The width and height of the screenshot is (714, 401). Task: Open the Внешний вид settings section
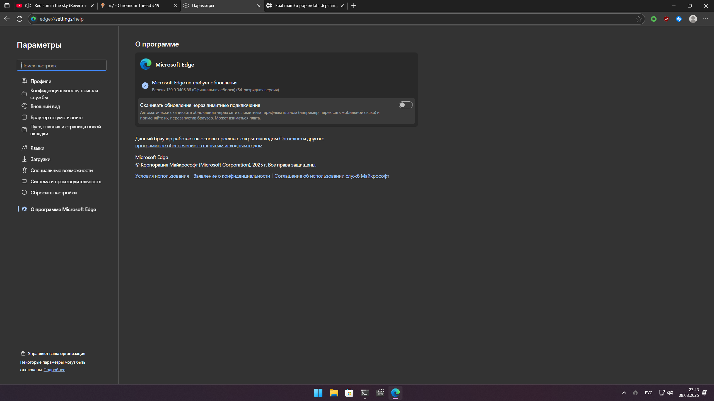pos(45,106)
